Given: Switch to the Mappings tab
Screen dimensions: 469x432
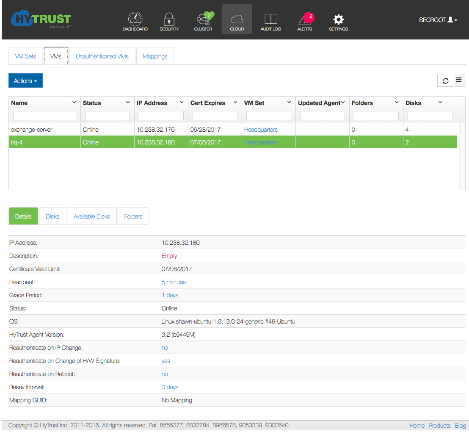Looking at the screenshot, I should [x=155, y=56].
